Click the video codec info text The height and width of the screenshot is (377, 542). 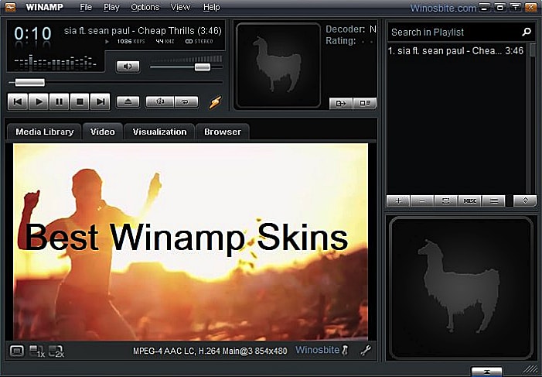tap(210, 351)
